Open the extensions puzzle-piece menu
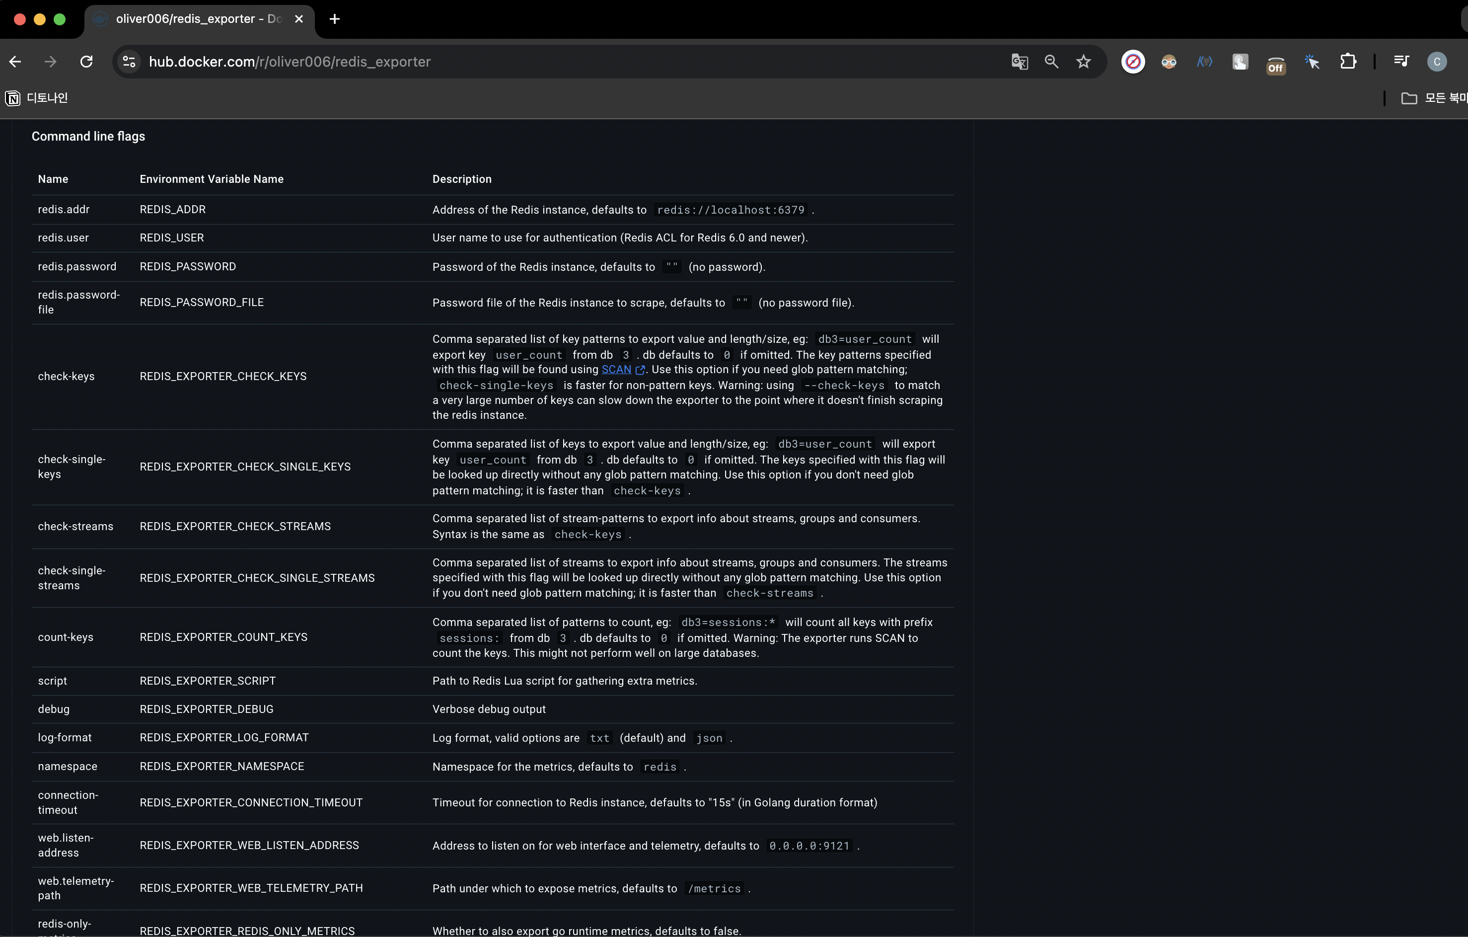This screenshot has height=937, width=1468. click(1348, 62)
